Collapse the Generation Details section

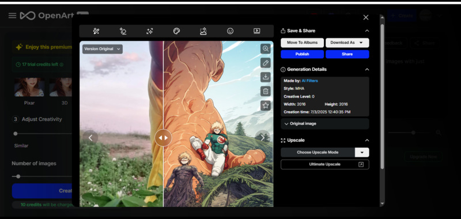tap(366, 70)
